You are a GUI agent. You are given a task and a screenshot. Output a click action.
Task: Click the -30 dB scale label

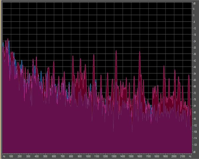(194, 48)
